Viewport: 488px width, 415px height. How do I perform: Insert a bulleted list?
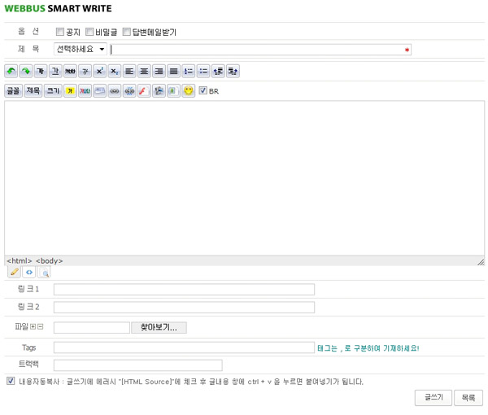[x=203, y=72]
